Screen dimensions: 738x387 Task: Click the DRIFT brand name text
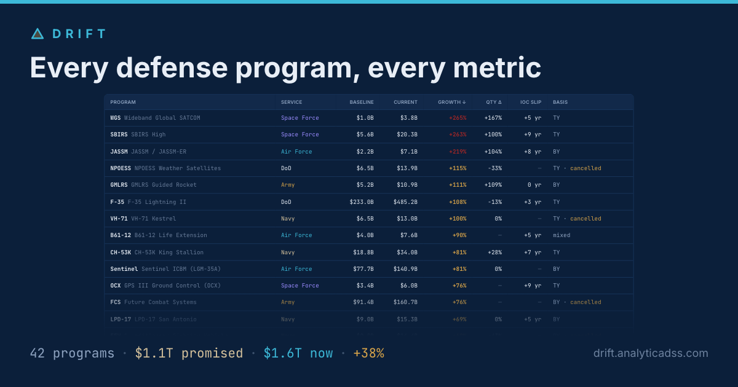click(80, 34)
